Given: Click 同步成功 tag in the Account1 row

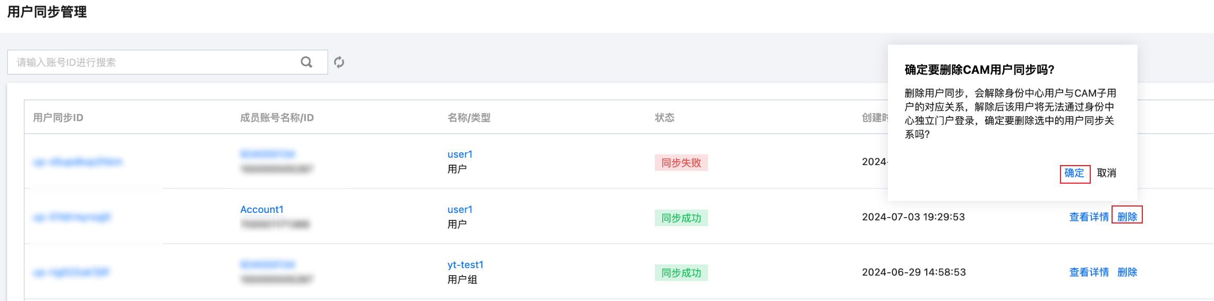Looking at the screenshot, I should coord(681,218).
